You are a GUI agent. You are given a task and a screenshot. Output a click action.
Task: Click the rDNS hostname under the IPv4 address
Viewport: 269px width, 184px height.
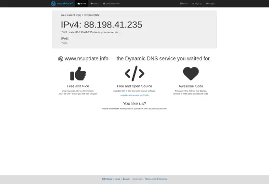point(93,32)
